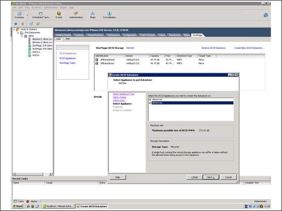This screenshot has width=282, height=211.
Task: Select the SMDataStore1 row
Action: coord(179,63)
